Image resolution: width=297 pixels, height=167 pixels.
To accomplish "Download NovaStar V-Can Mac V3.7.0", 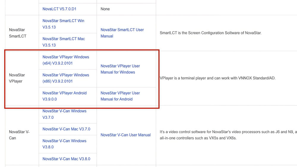I will click(66, 129).
